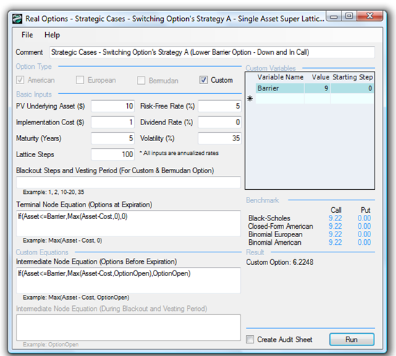This screenshot has width=396, height=356.
Task: Click the PV Underlying Asset input field
Action: (x=113, y=106)
